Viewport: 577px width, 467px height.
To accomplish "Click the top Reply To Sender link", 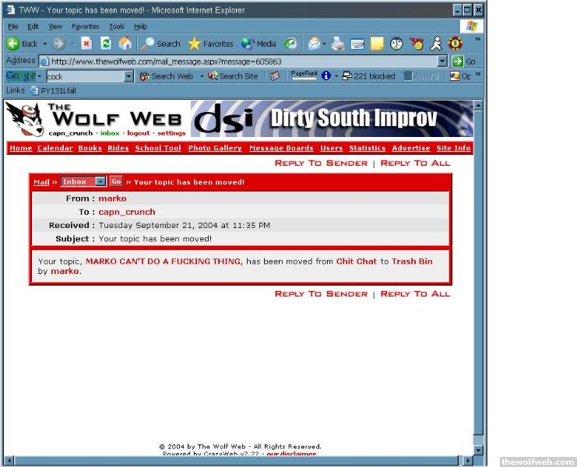I will click(x=321, y=163).
